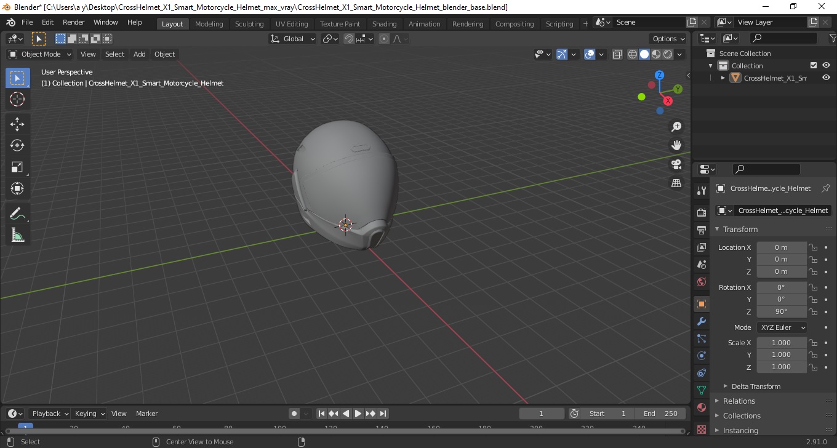Screen dimensions: 837x448
Task: Select the Select Box tool
Action: pyautogui.click(x=17, y=78)
